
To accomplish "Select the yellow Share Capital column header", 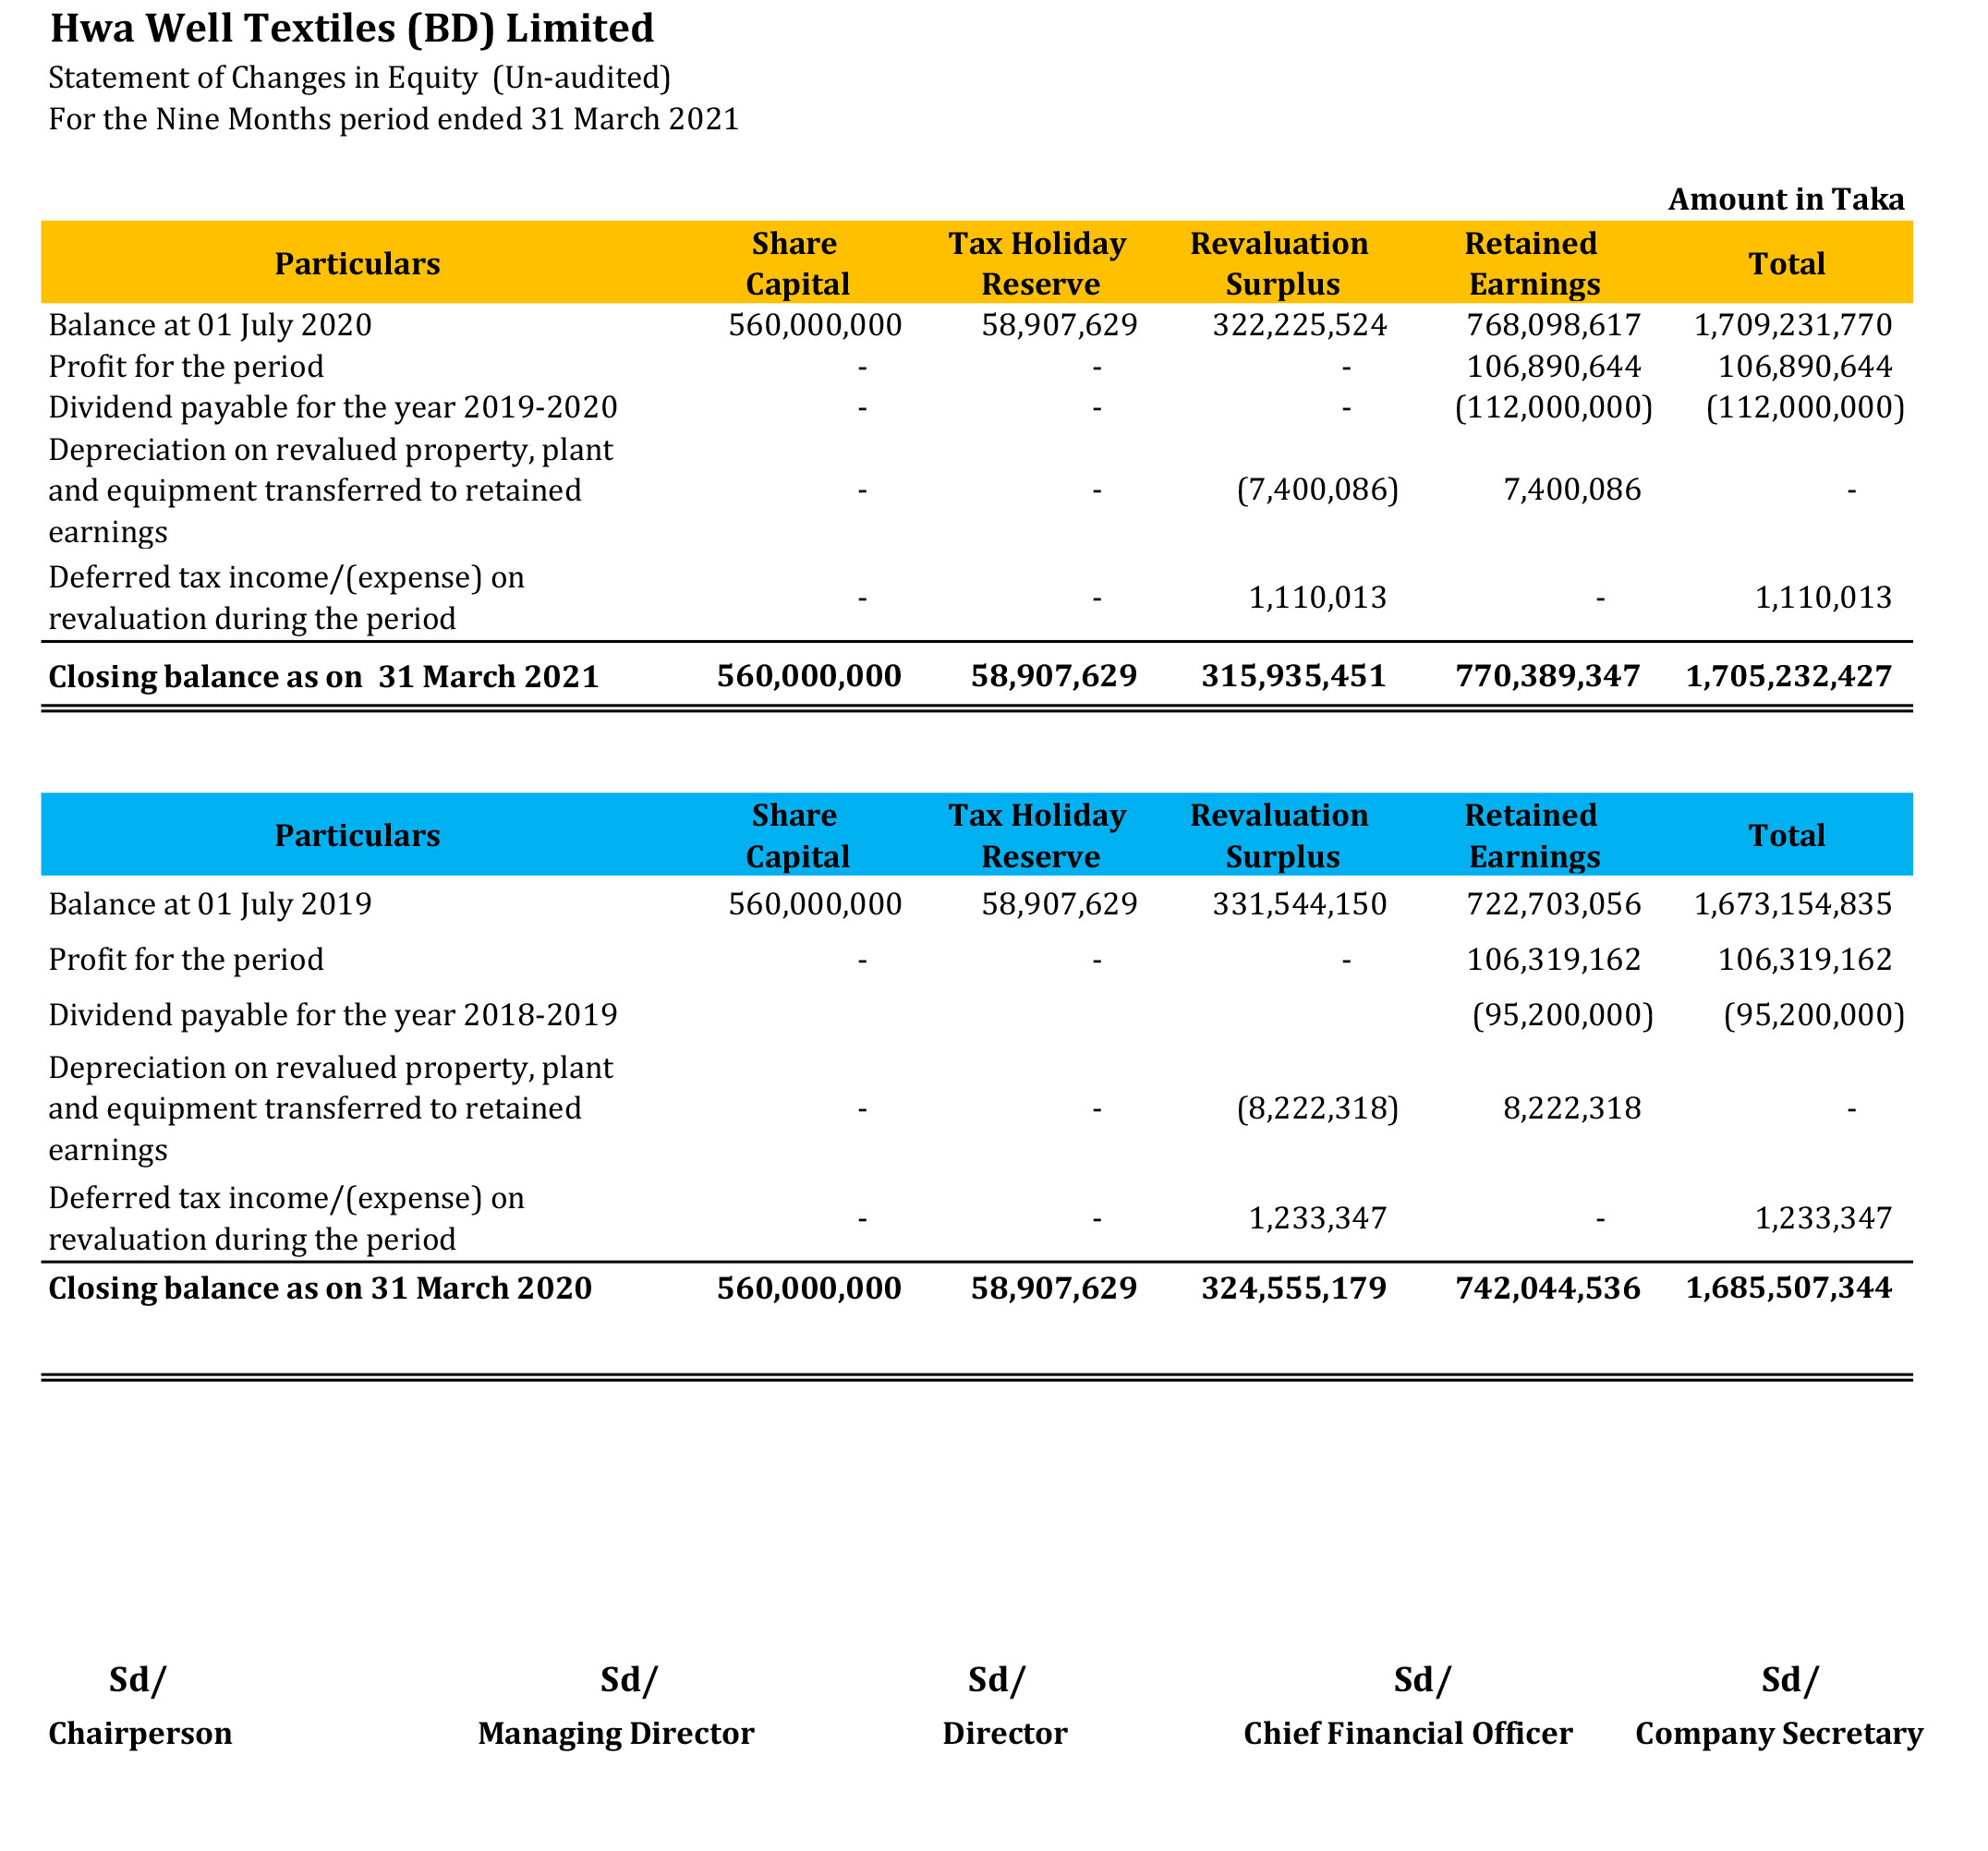I will [796, 264].
